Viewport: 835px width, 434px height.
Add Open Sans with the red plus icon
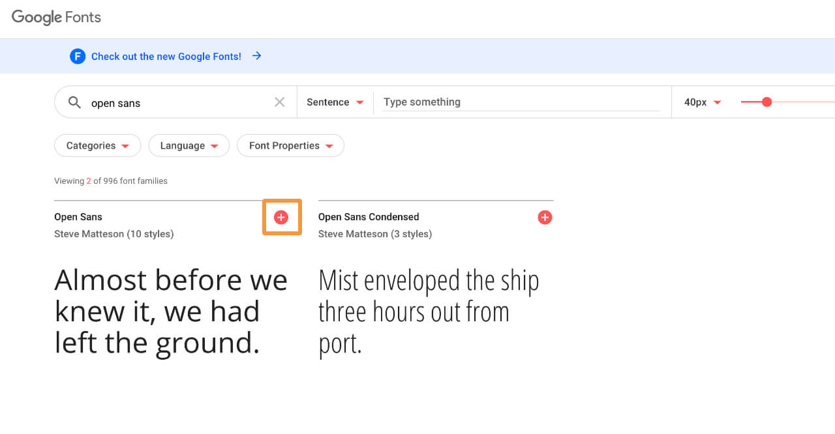coord(281,217)
